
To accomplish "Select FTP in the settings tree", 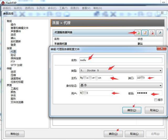I will click(13, 62).
